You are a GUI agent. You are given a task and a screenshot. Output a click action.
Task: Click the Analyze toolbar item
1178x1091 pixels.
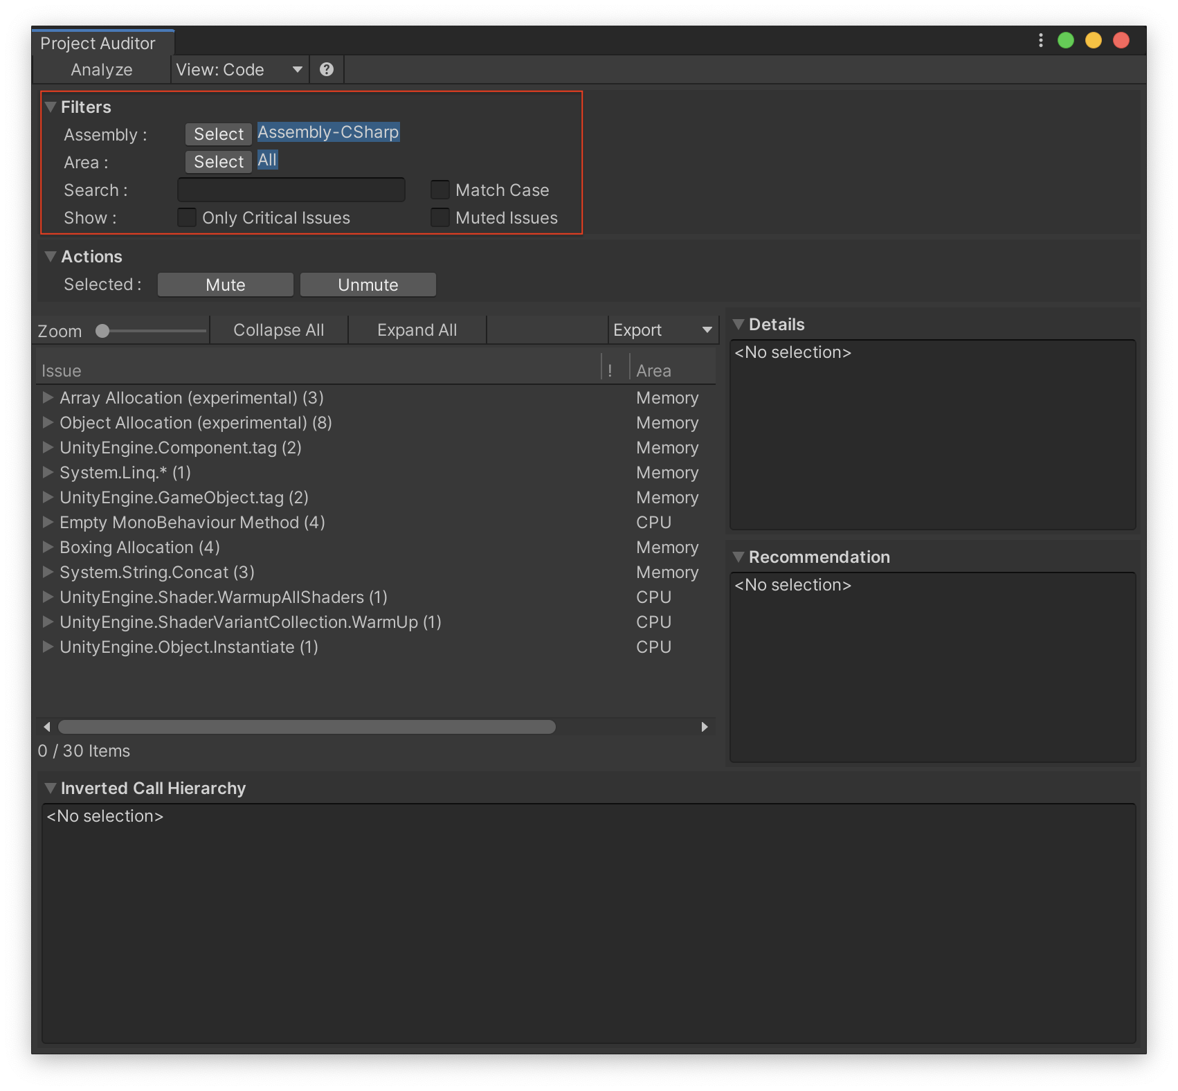point(102,70)
